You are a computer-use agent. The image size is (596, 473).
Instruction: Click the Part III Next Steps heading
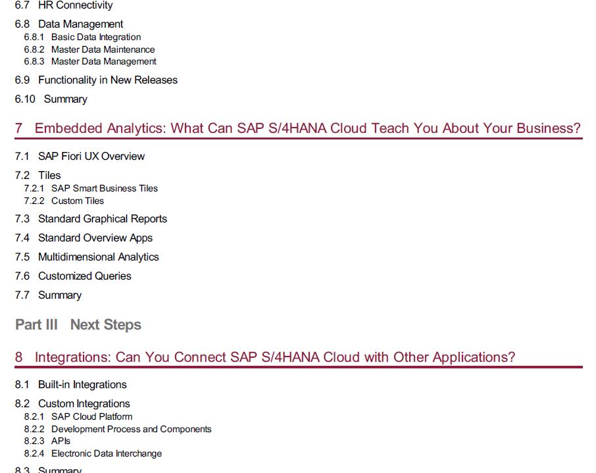click(x=78, y=325)
